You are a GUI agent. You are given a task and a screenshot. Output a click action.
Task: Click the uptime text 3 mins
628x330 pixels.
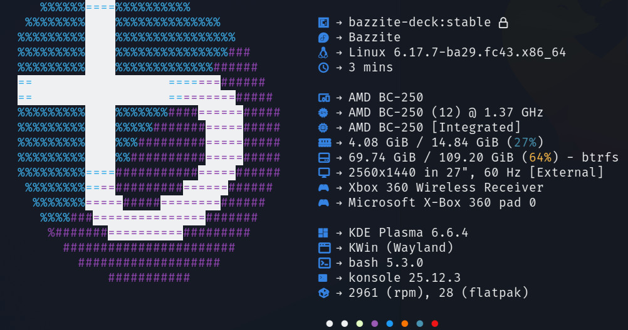(x=371, y=68)
